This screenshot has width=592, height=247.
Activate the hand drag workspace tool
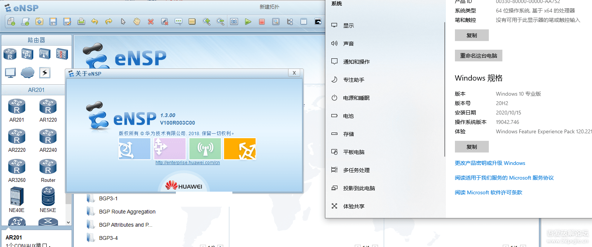click(137, 21)
